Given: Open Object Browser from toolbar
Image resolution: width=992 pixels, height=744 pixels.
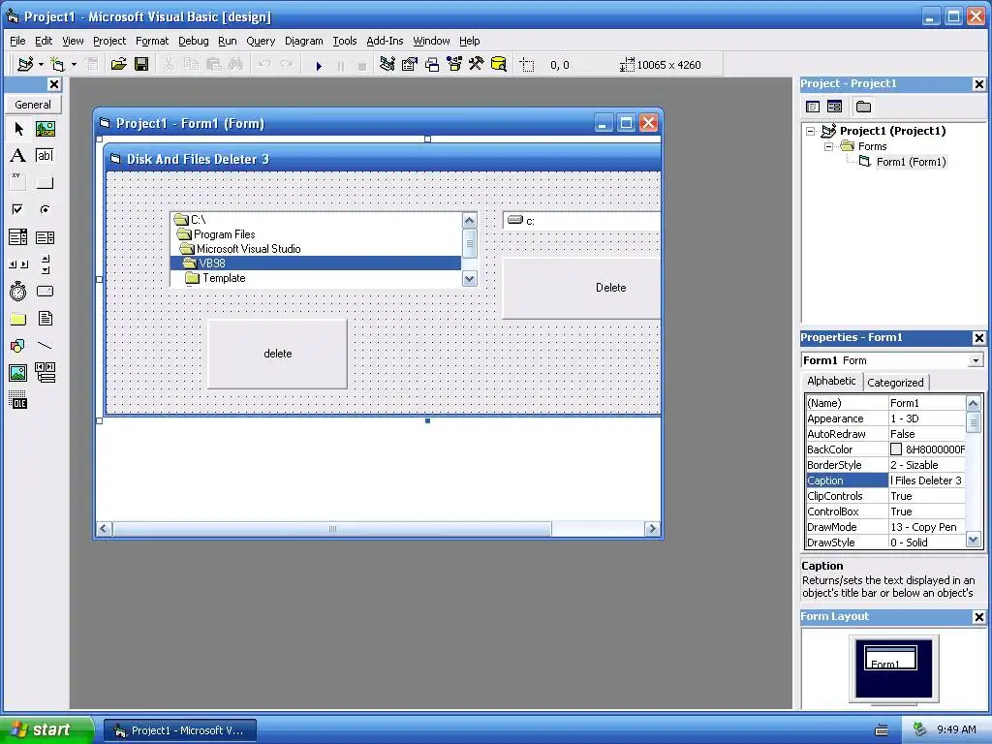Looking at the screenshot, I should (x=454, y=65).
